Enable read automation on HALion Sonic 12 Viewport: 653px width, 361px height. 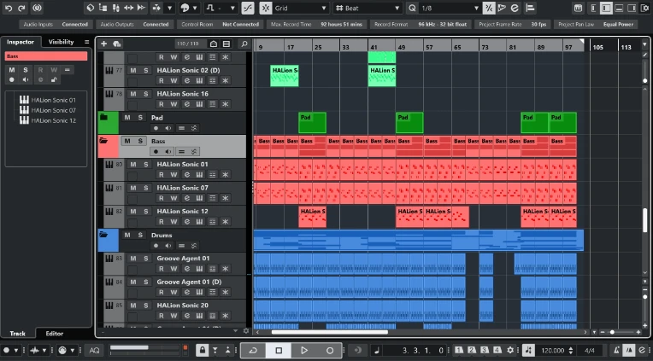coord(161,220)
